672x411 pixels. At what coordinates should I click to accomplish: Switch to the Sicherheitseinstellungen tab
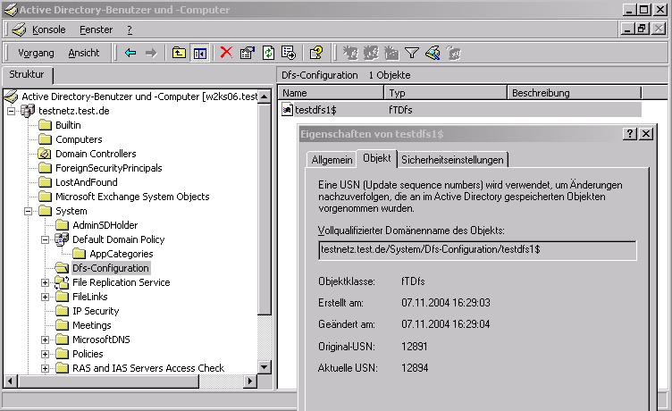click(x=452, y=159)
